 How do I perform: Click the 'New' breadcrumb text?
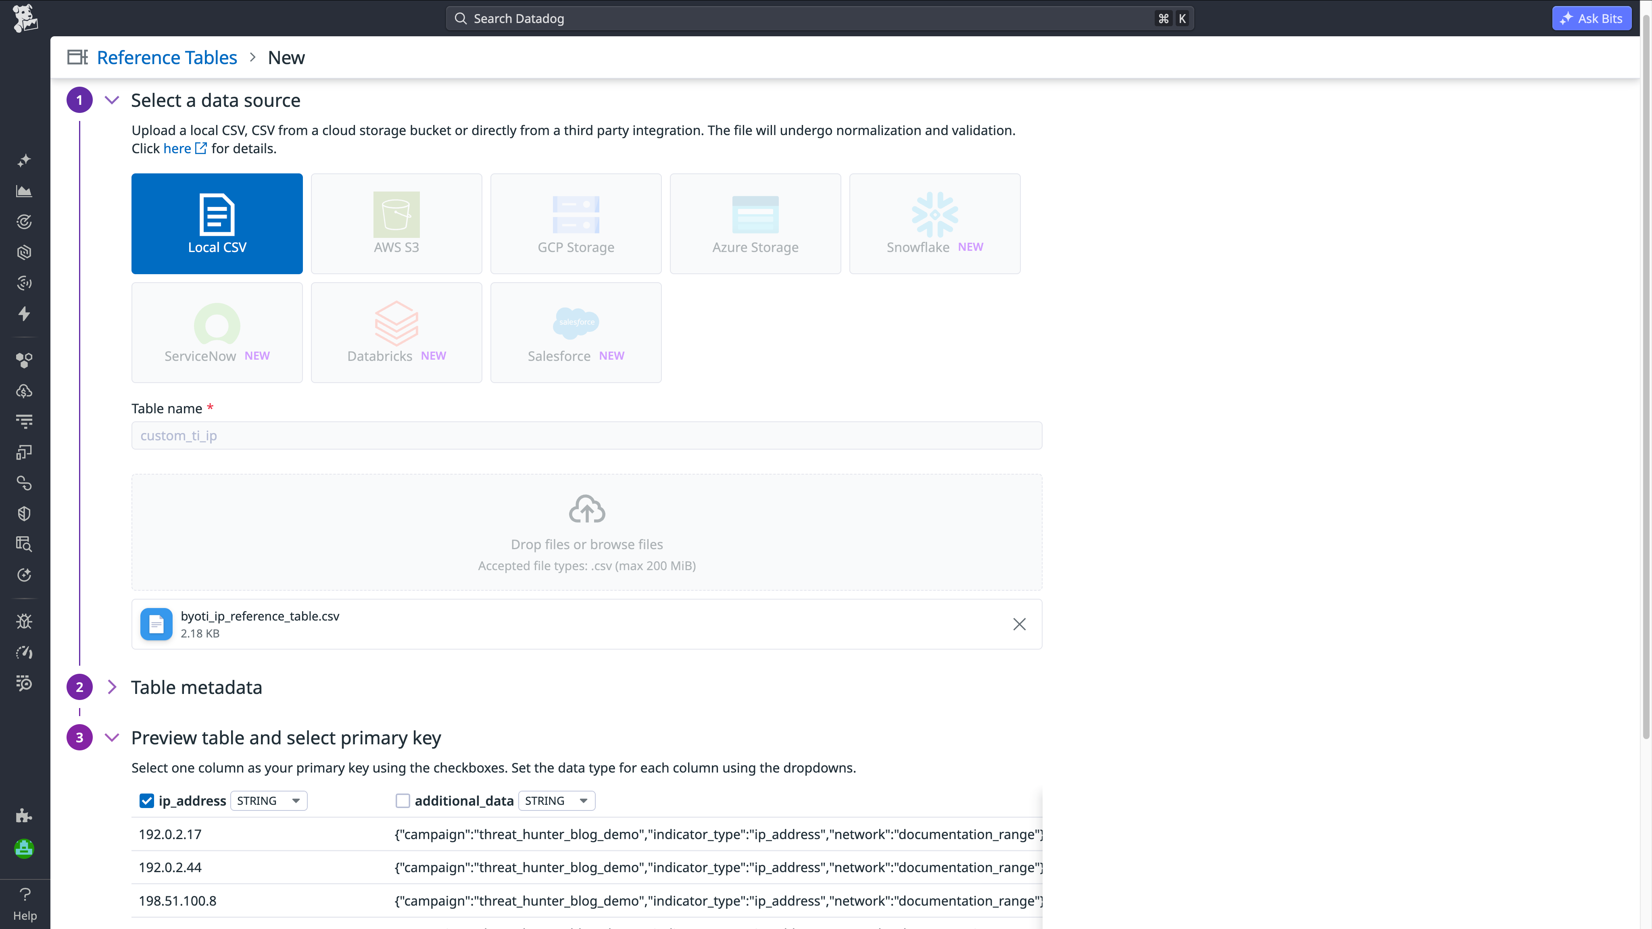click(x=286, y=58)
